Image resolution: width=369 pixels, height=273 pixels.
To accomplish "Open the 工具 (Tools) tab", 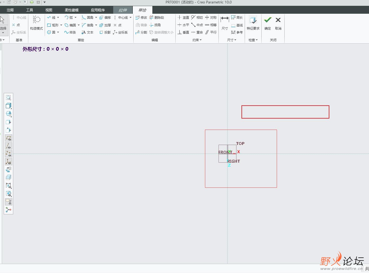I will 30,10.
